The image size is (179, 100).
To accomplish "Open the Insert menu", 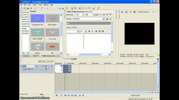I will click(35, 5).
